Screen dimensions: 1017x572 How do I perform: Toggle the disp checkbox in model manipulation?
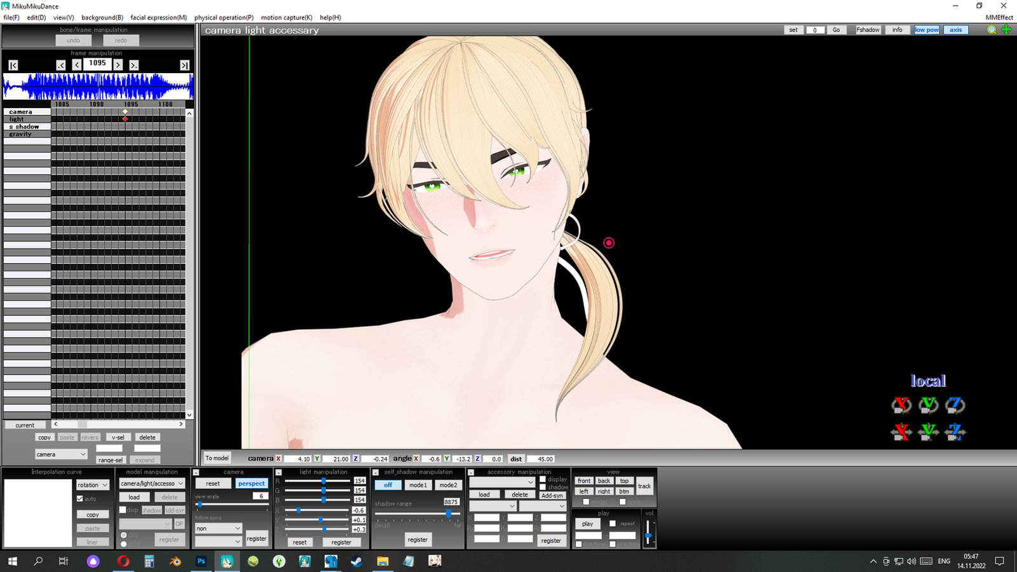tap(123, 510)
